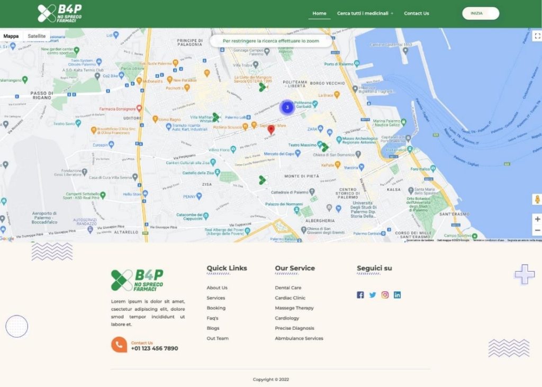Click the Street View pegman icon
Viewport: 542px width, 387px height.
tap(537, 200)
